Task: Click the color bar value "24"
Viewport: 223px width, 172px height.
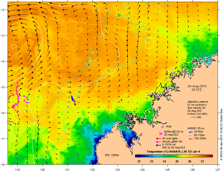Action: pos(164,161)
